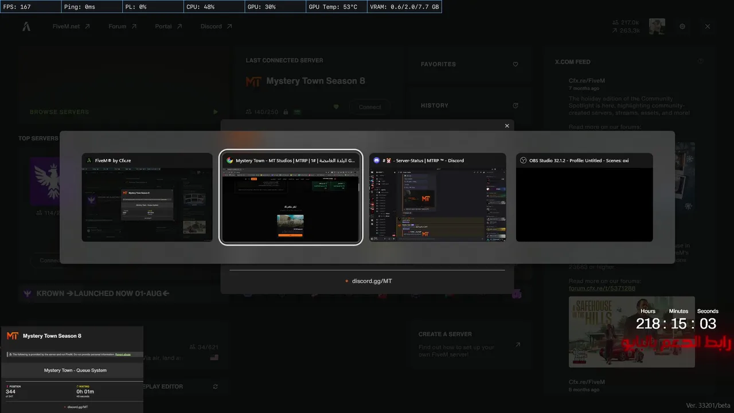Click the LAST CONNECTED SERVER heading

284,60
